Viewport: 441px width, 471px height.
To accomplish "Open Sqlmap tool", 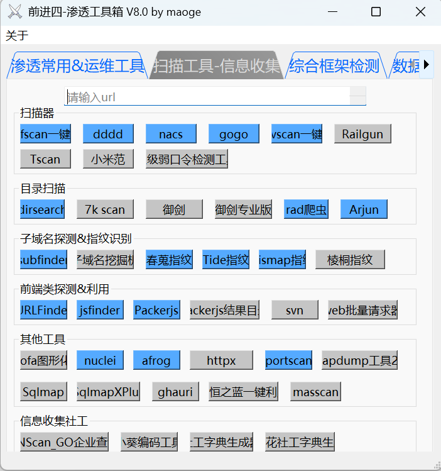I will point(43,391).
